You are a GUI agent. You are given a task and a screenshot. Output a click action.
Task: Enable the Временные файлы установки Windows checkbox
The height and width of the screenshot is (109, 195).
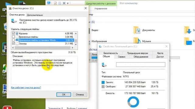[x=13, y=40]
